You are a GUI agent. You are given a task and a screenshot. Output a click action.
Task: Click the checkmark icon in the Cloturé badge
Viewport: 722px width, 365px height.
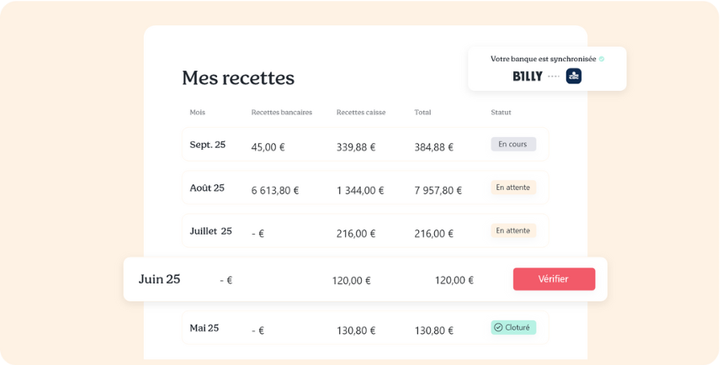[498, 327]
